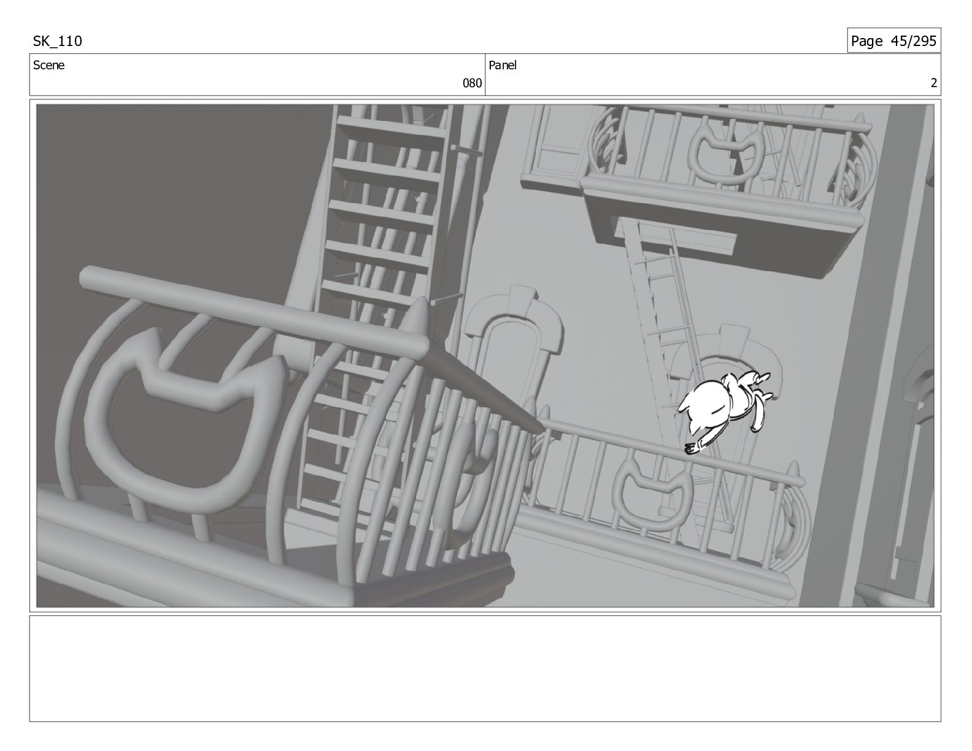
Task: Click the Page 45/295 indicator
Action: (x=893, y=41)
